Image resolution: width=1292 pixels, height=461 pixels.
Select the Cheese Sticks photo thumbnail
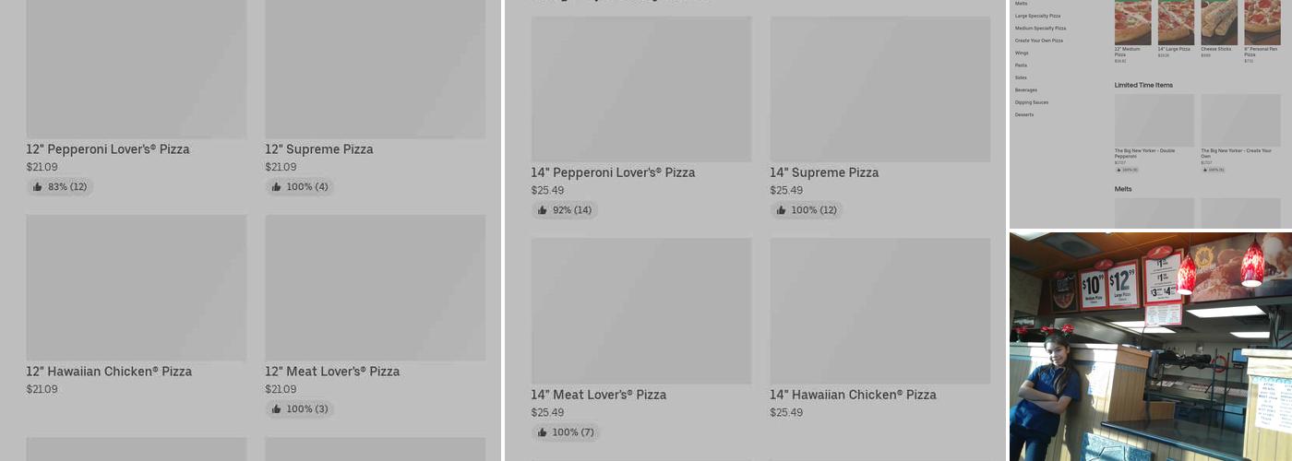tap(1218, 22)
